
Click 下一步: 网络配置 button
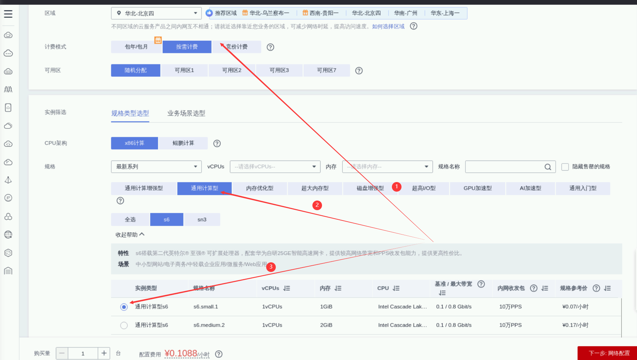tap(607, 353)
